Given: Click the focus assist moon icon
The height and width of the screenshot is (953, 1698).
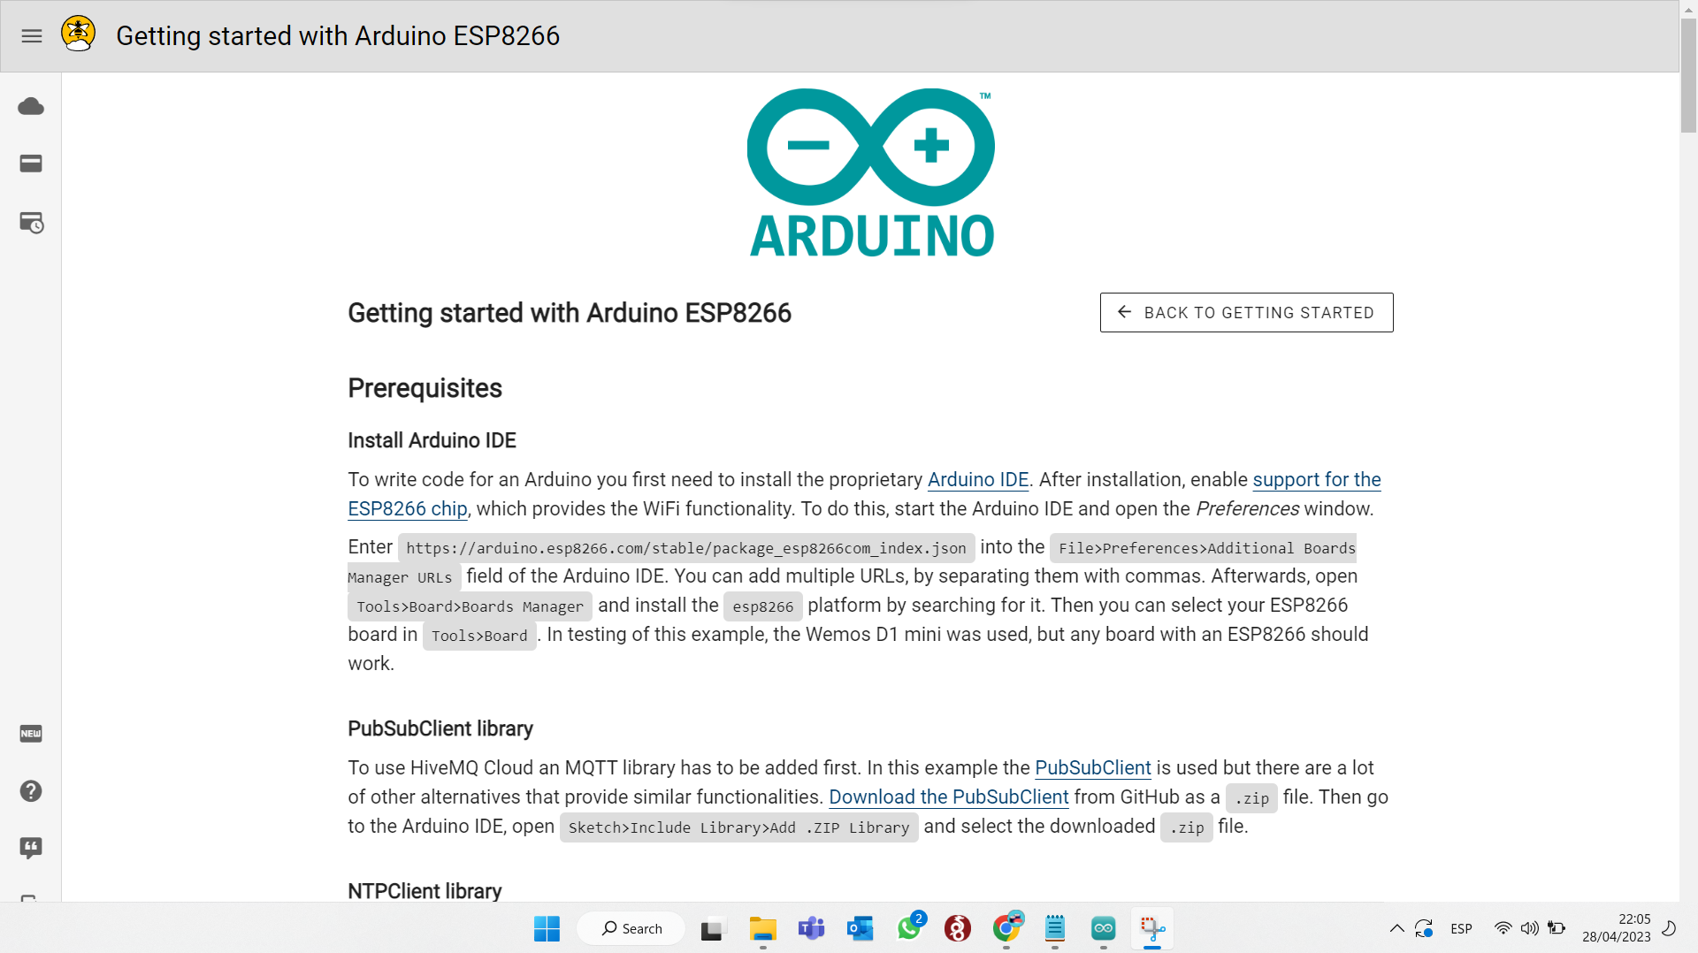Looking at the screenshot, I should (1670, 928).
